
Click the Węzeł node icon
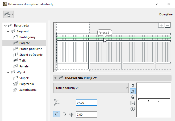pyautogui.click(x=13, y=72)
